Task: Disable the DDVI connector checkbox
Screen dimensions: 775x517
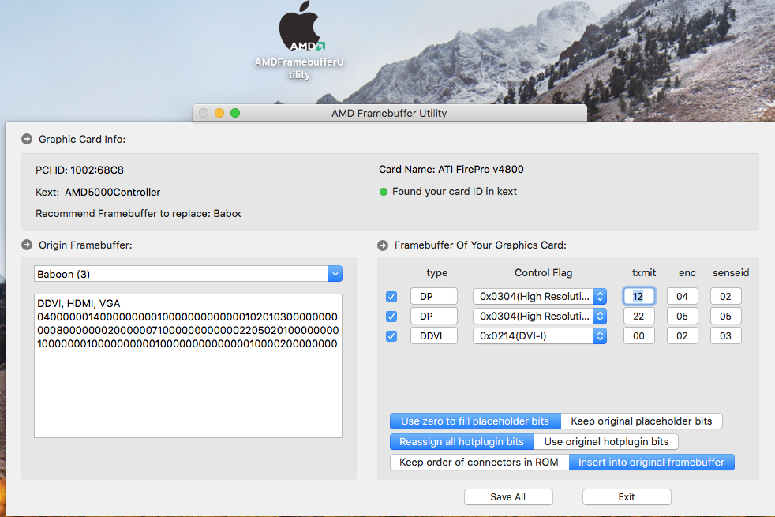Action: pyautogui.click(x=391, y=336)
